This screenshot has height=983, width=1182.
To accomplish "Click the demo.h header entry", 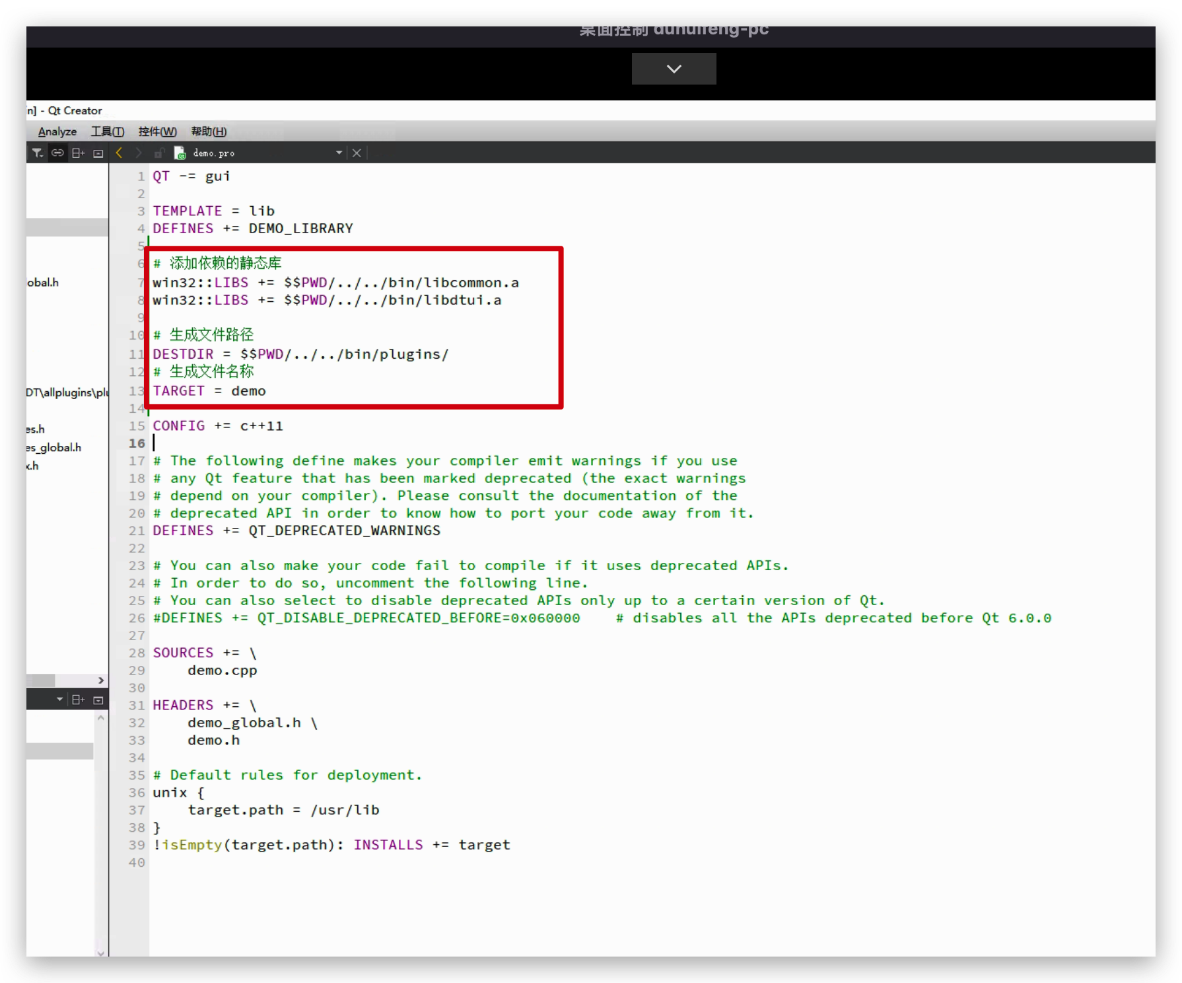I will coord(214,741).
